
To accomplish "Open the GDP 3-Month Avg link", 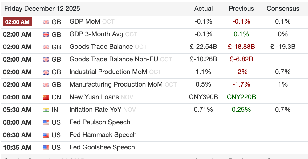I will (x=96, y=34).
